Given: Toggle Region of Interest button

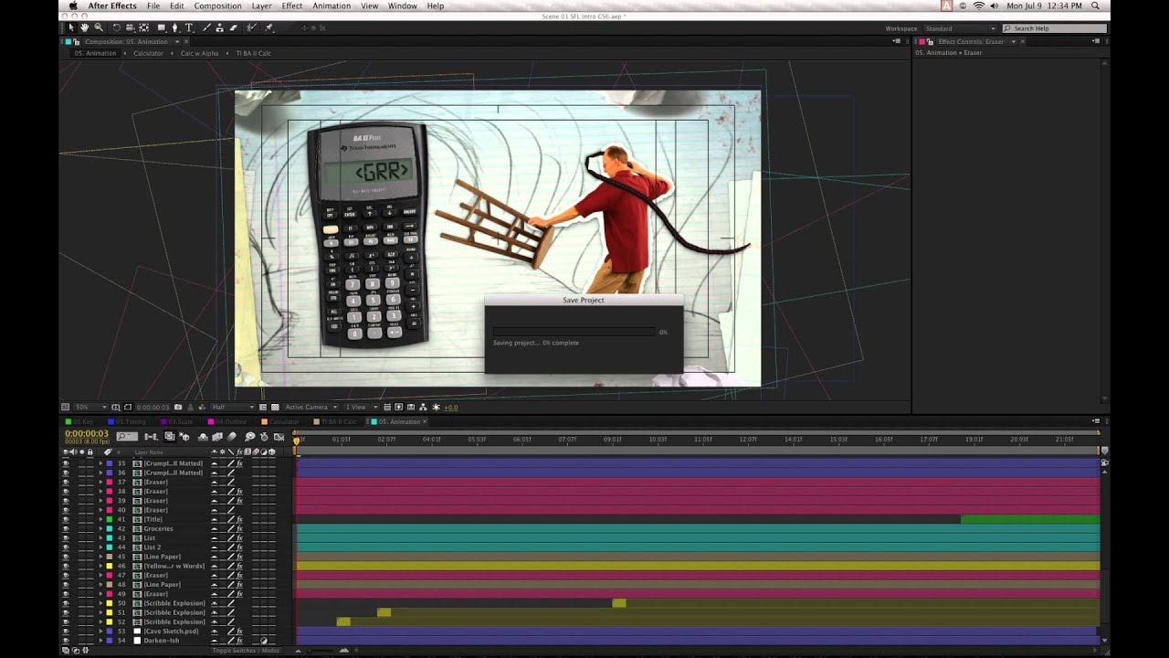Looking at the screenshot, I should (x=263, y=407).
